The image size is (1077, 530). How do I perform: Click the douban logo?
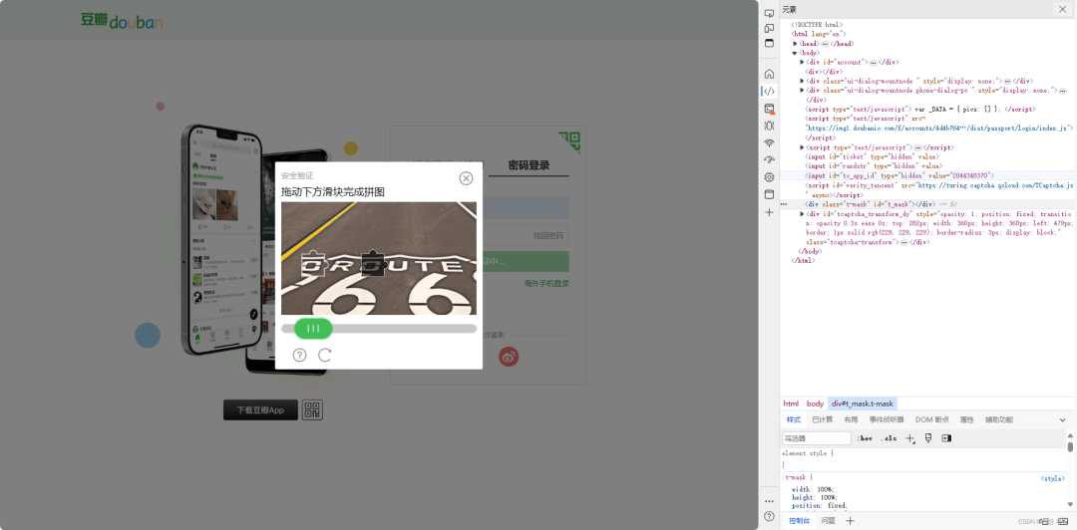[x=123, y=21]
